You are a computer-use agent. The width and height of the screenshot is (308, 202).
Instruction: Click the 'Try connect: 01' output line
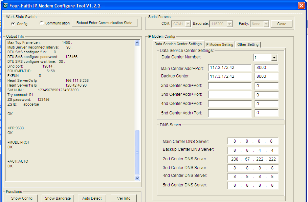click(21, 95)
